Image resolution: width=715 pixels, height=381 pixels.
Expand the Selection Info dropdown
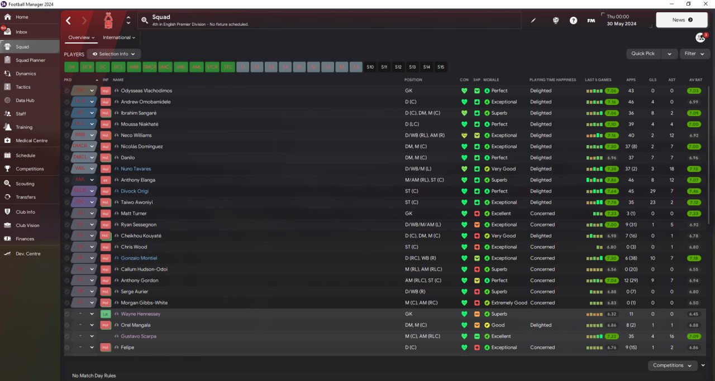114,54
